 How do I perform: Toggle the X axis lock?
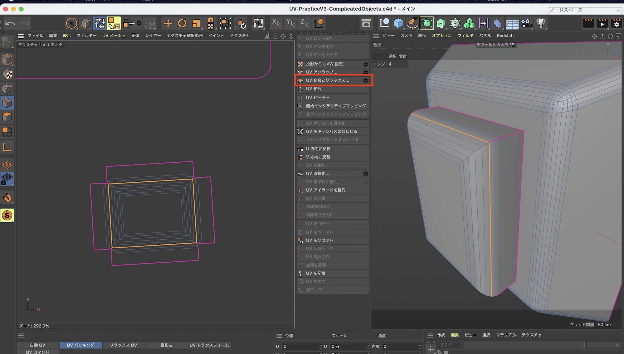click(x=276, y=23)
